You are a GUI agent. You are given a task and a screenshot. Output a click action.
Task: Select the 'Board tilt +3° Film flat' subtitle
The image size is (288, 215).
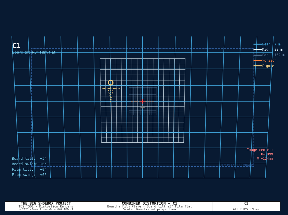pyautogui.click(x=34, y=52)
